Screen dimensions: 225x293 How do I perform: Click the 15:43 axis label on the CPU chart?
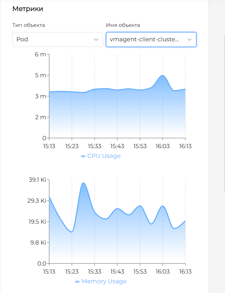117,146
